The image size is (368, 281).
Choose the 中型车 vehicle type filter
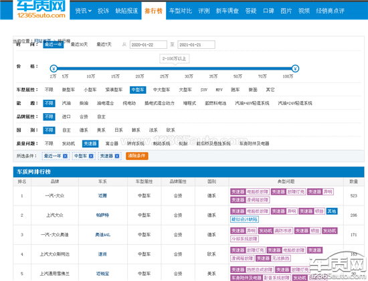(x=138, y=90)
